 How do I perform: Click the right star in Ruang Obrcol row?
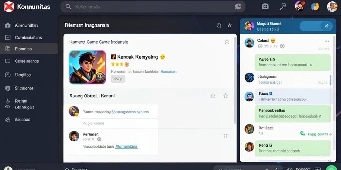pyautogui.click(x=226, y=96)
